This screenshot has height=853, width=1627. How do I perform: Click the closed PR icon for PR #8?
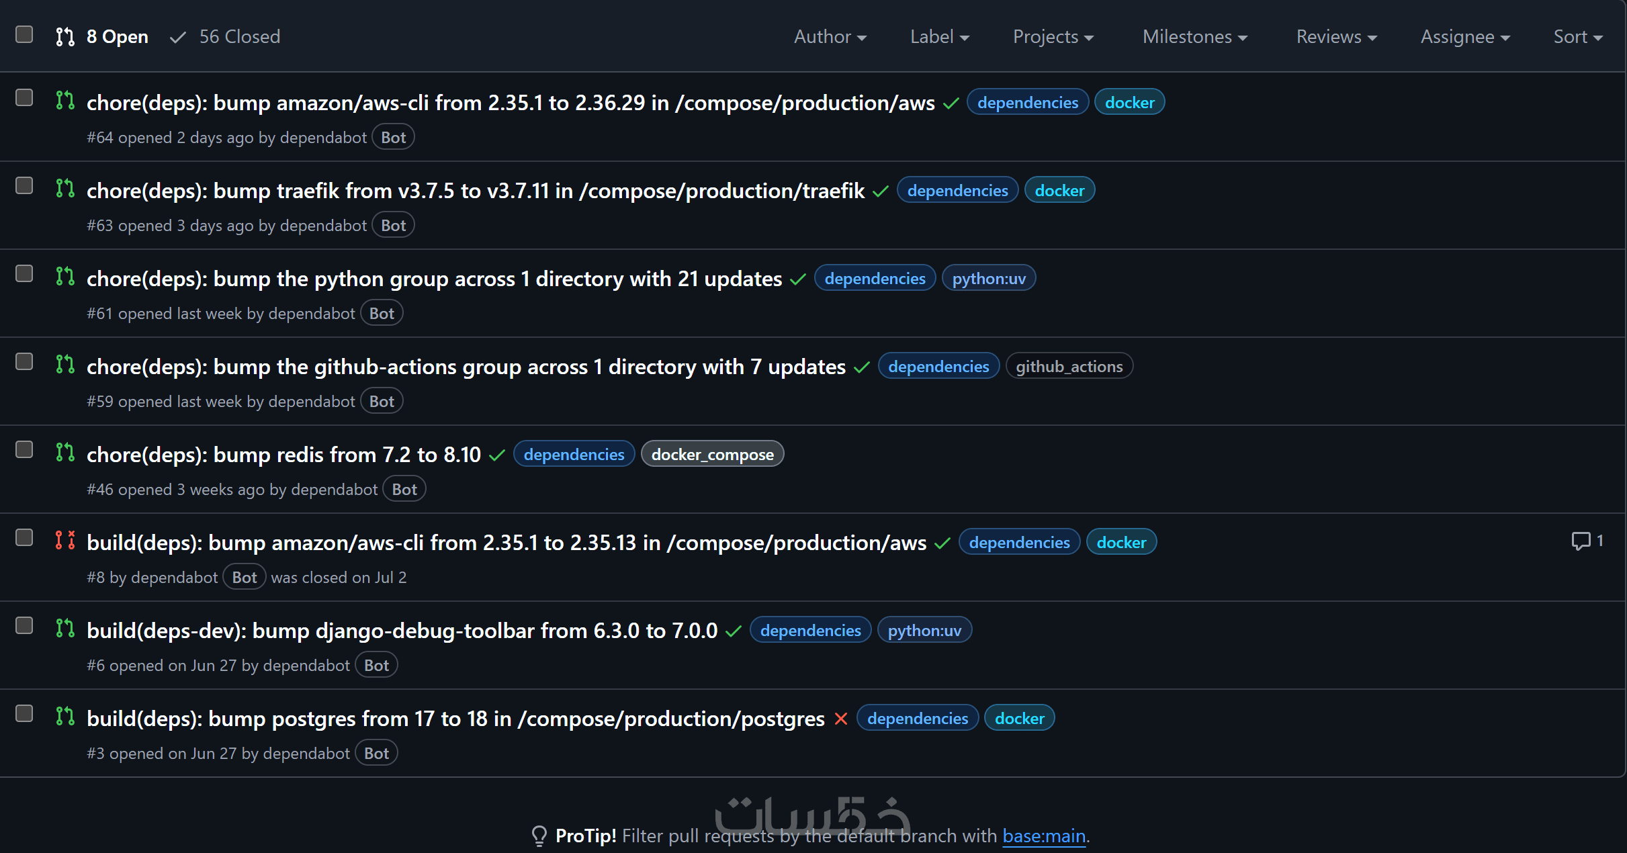65,541
